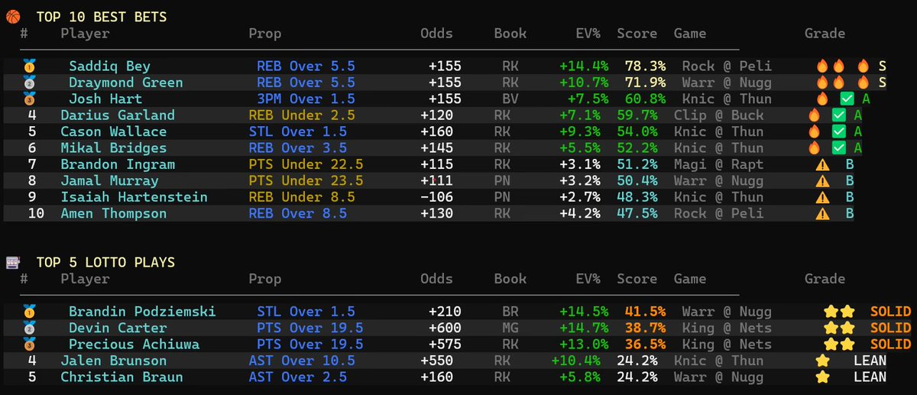Click the BV book for Josh Hart
Viewport: 917px width, 395px height.
pos(510,99)
